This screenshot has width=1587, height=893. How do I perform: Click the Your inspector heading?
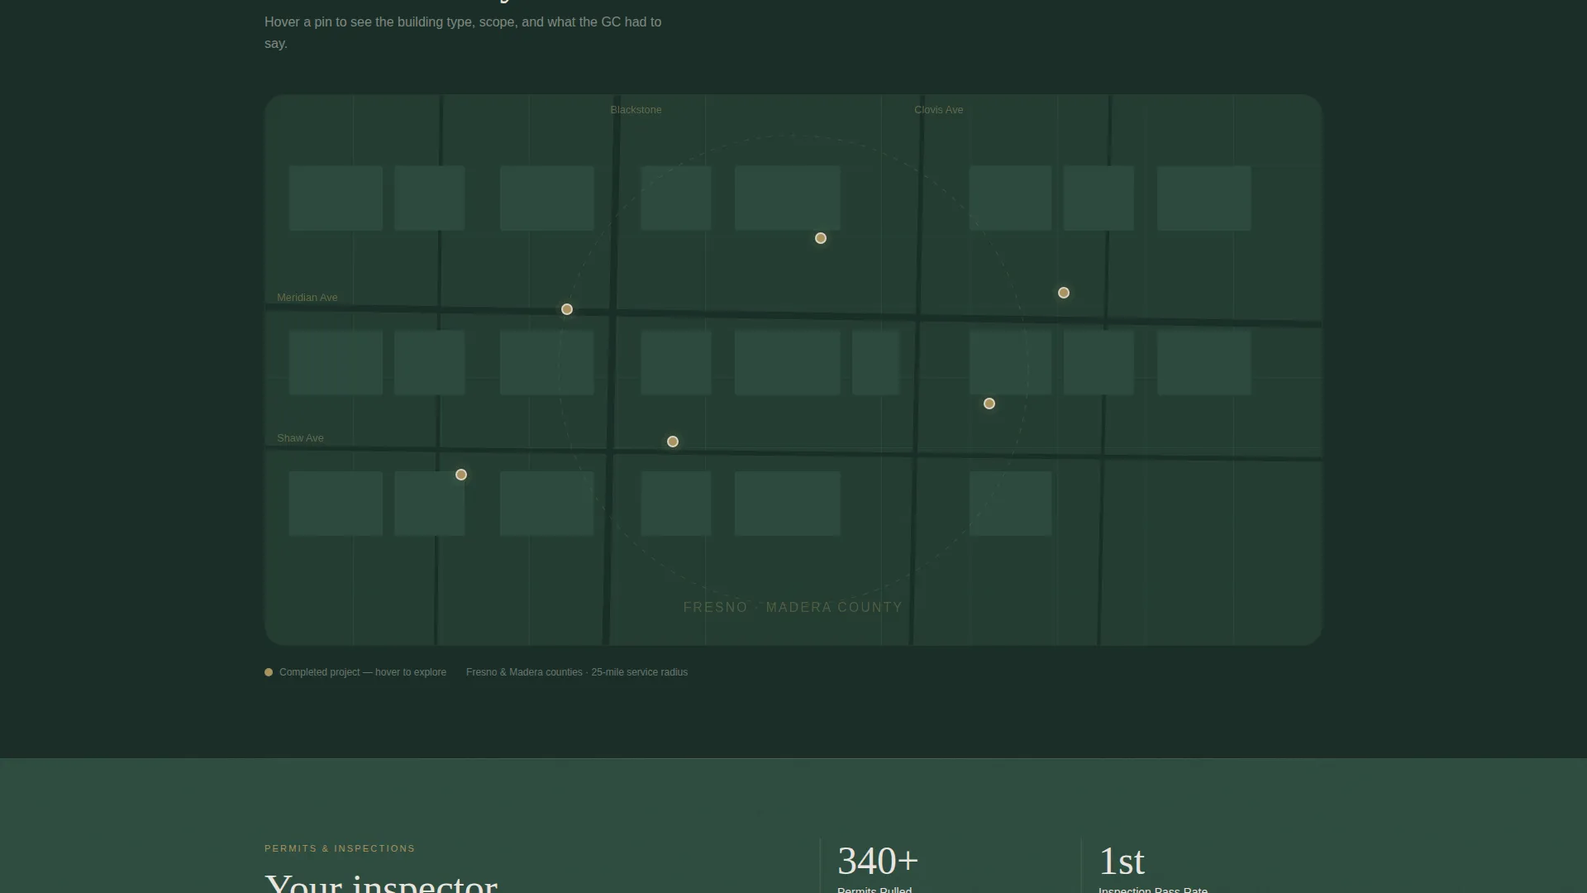click(381, 883)
